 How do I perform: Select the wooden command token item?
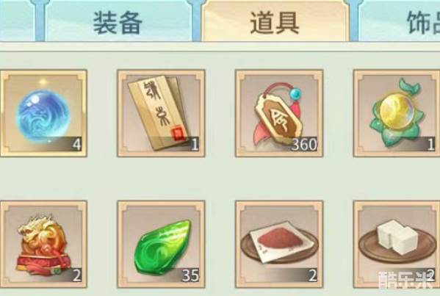279,113
